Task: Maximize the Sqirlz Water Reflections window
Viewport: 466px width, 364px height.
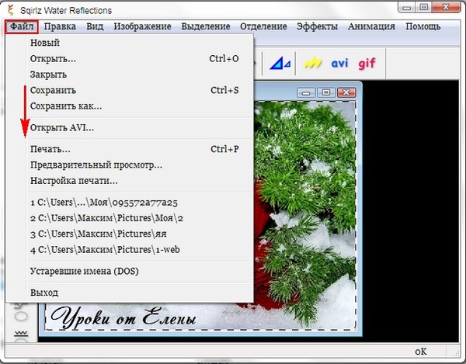Action: (x=424, y=8)
